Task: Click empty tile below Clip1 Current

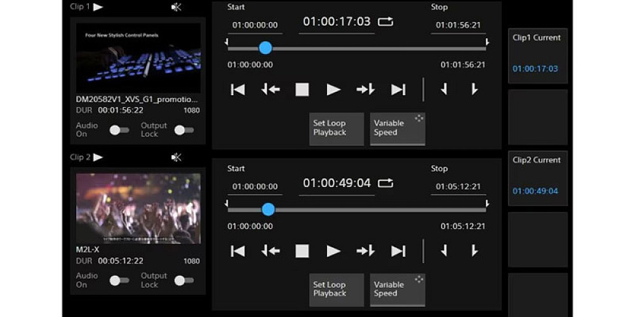Action: 538,117
